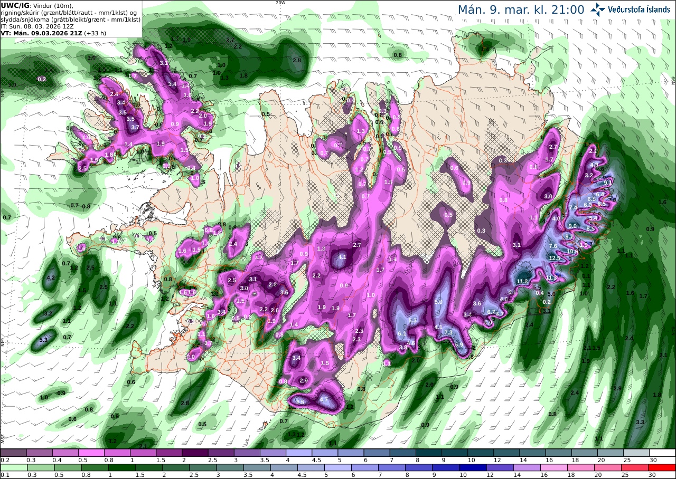
Task: Click the '20W' longitude label at the map top
Action: pyautogui.click(x=280, y=3)
